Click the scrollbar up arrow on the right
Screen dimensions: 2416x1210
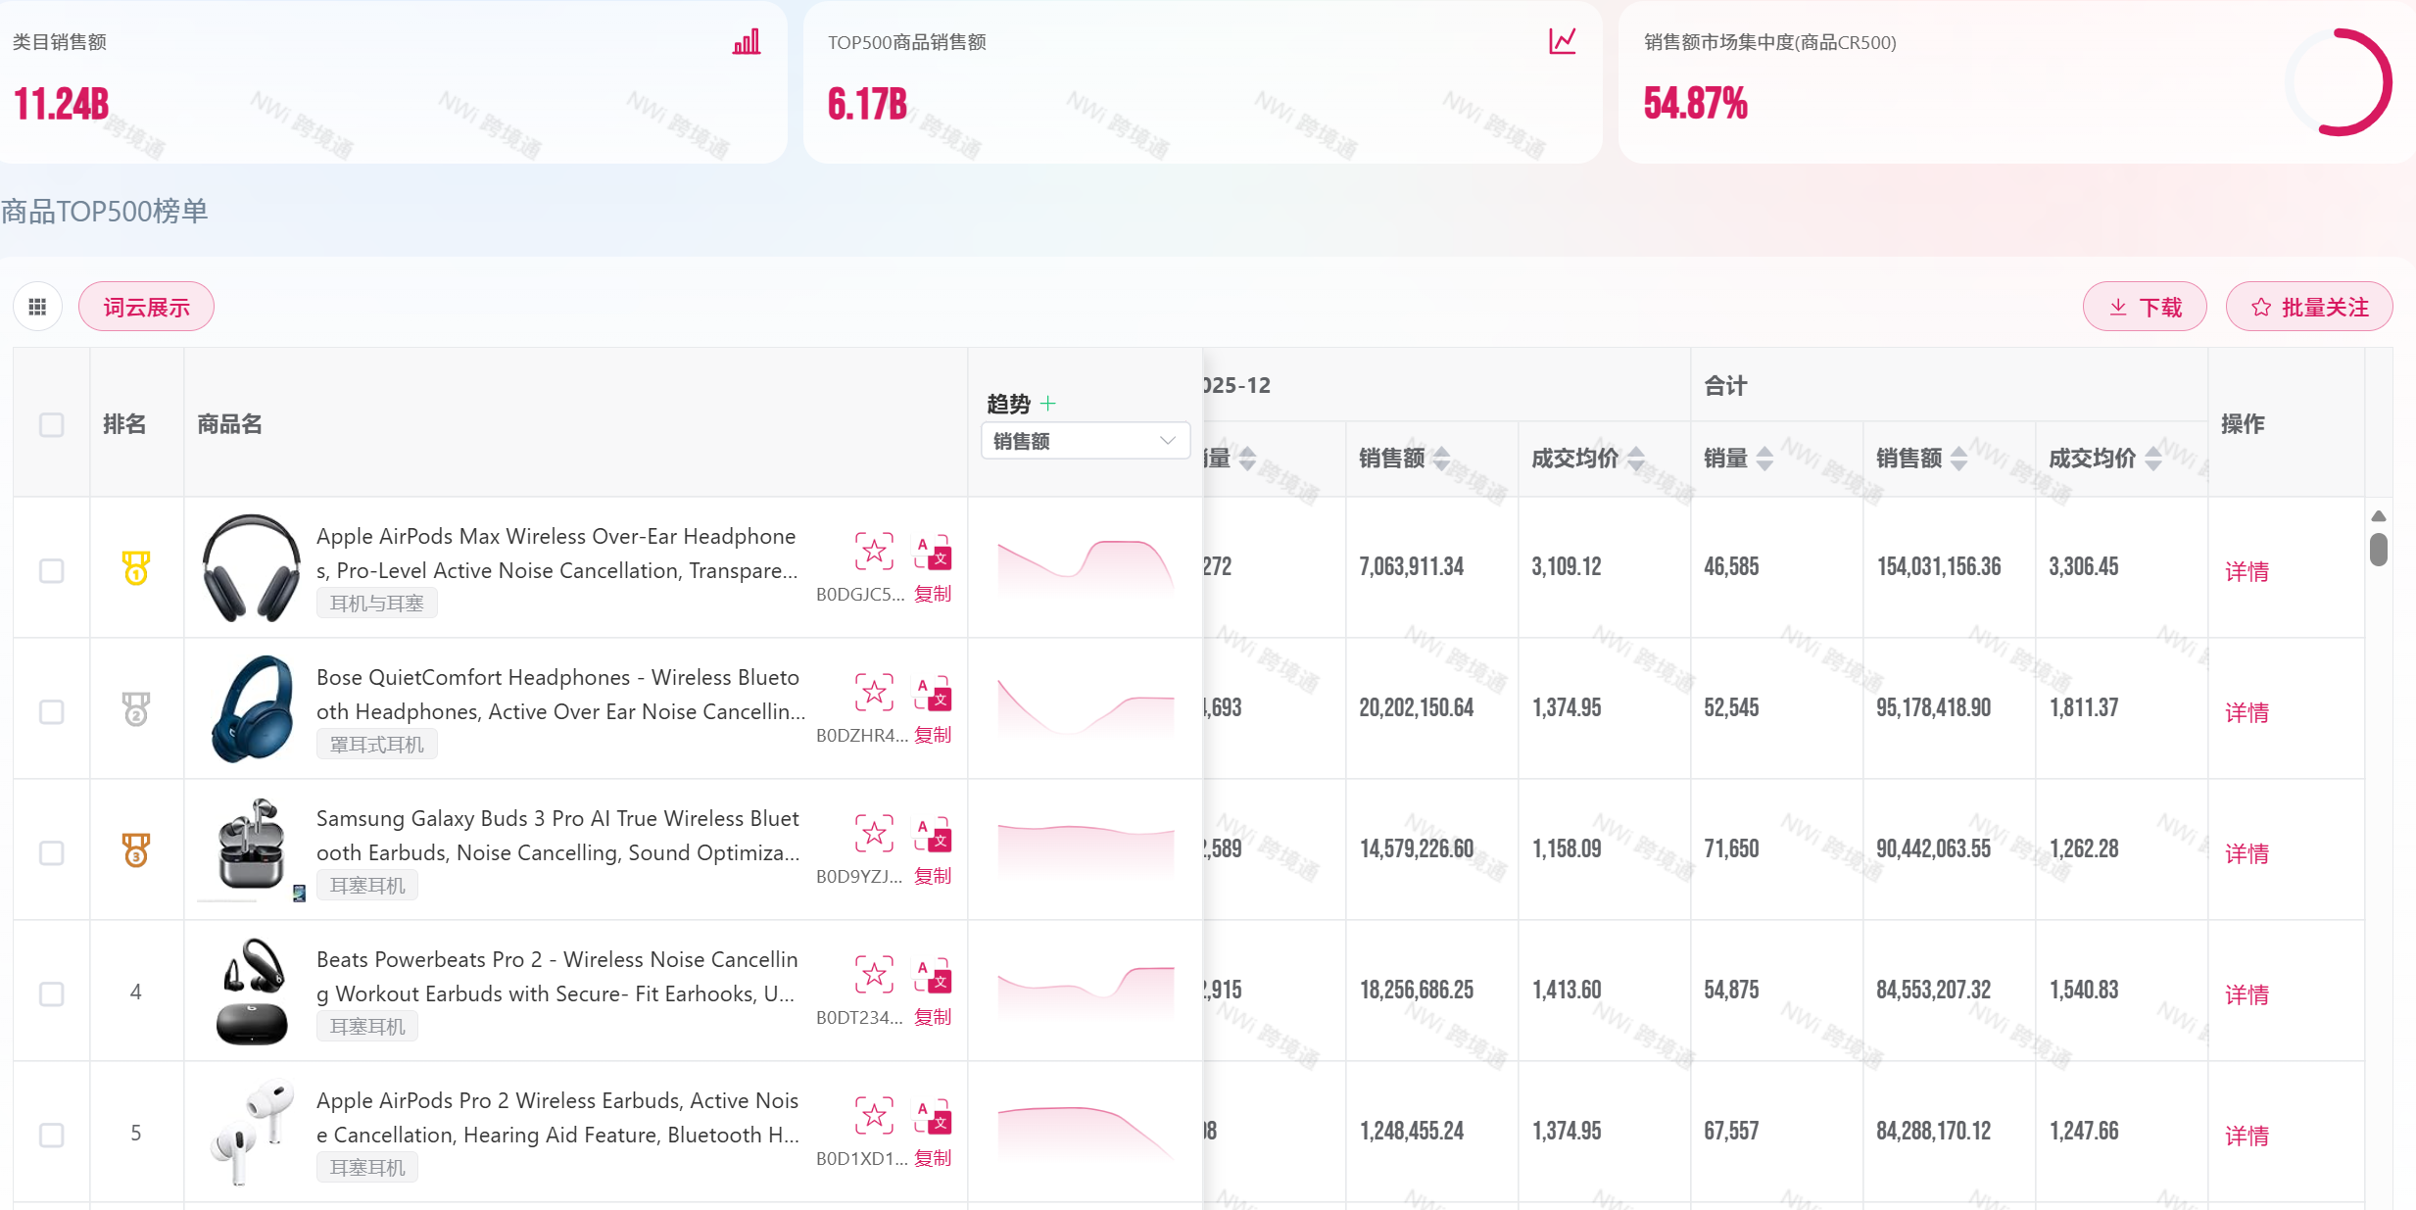[2378, 515]
